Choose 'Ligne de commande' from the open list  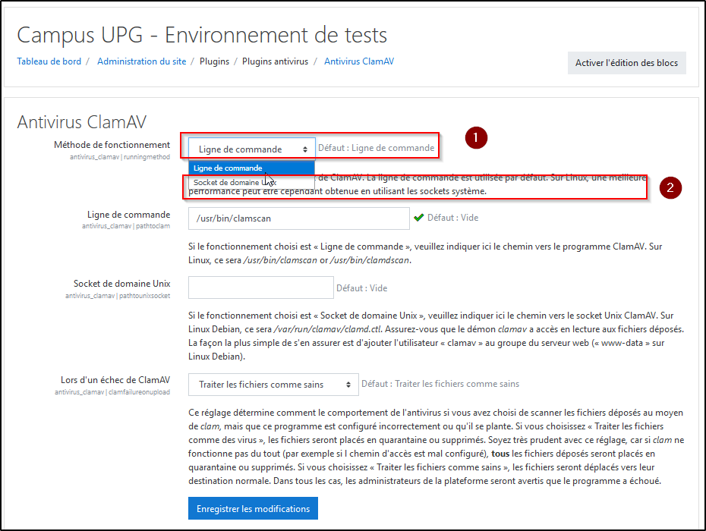click(x=251, y=168)
